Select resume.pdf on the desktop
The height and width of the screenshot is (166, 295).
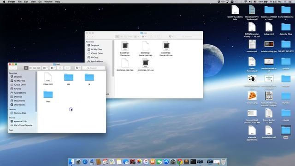pos(252,46)
